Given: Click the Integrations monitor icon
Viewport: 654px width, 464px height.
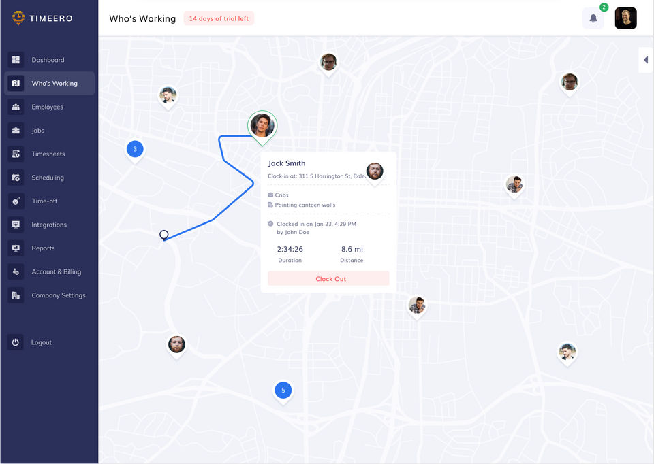Looking at the screenshot, I should tap(16, 225).
